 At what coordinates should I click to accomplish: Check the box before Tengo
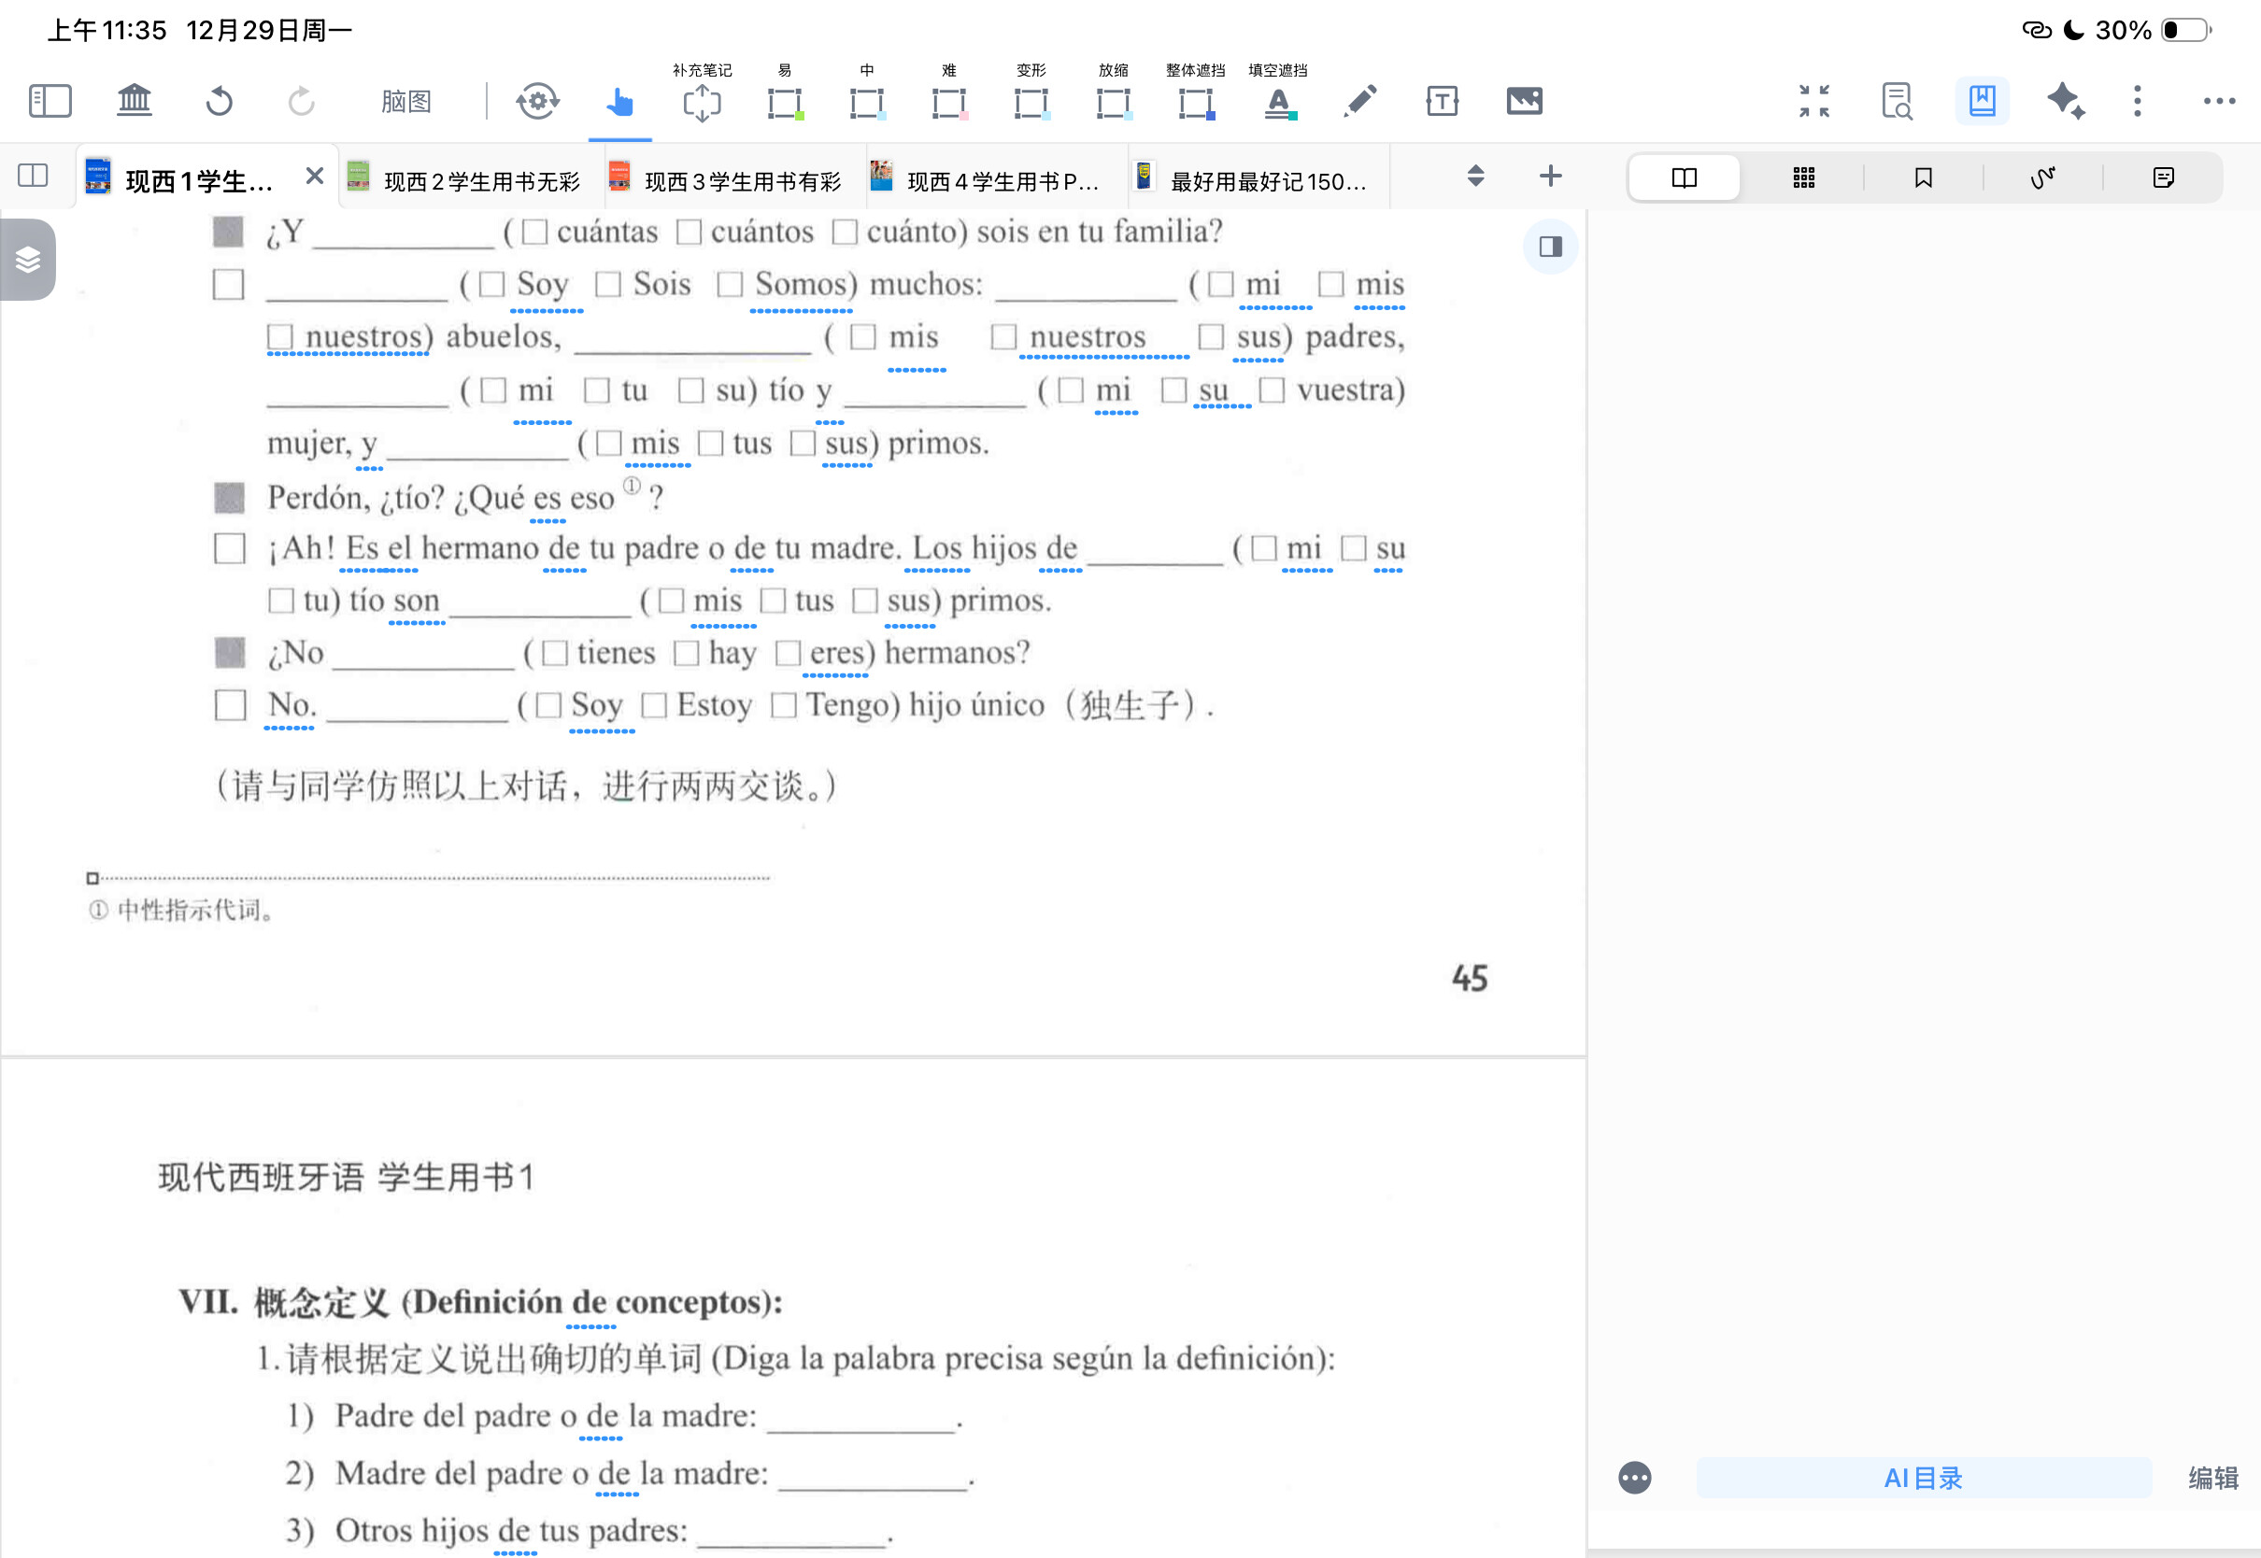click(x=784, y=705)
